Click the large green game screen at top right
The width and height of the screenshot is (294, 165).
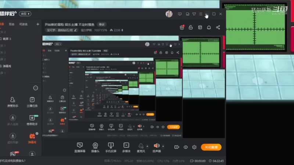point(255,27)
